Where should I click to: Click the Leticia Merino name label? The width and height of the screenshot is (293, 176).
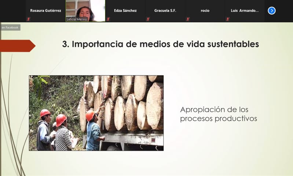pyautogui.click(x=77, y=19)
